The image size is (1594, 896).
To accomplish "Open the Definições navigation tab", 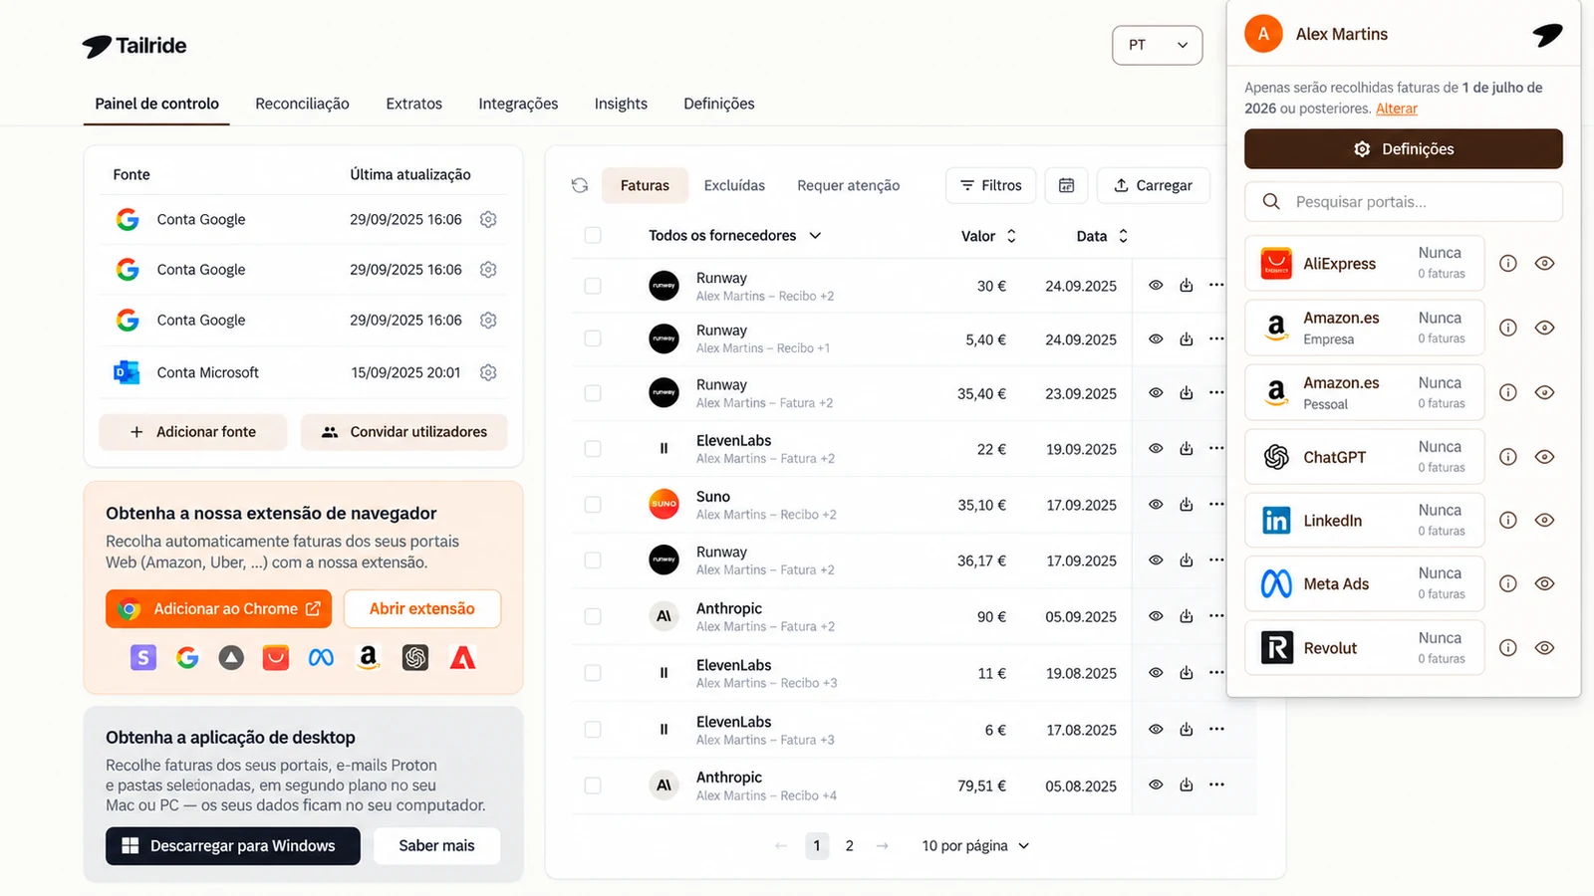I will point(718,104).
